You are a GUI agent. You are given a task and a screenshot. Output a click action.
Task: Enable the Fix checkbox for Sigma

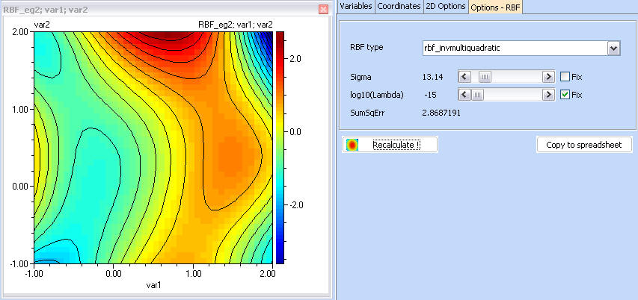(565, 76)
